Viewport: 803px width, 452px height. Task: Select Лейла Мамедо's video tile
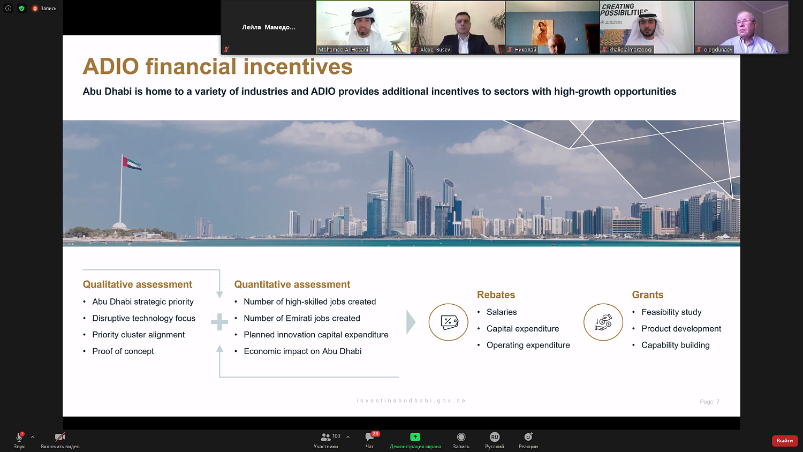[x=269, y=27]
